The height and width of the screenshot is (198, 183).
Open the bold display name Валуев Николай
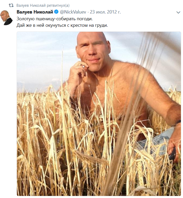[x=35, y=12]
